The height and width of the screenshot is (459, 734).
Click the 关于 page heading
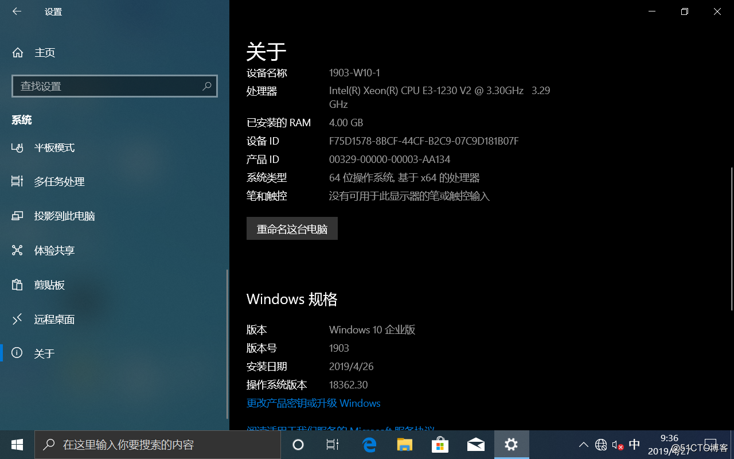pos(266,52)
